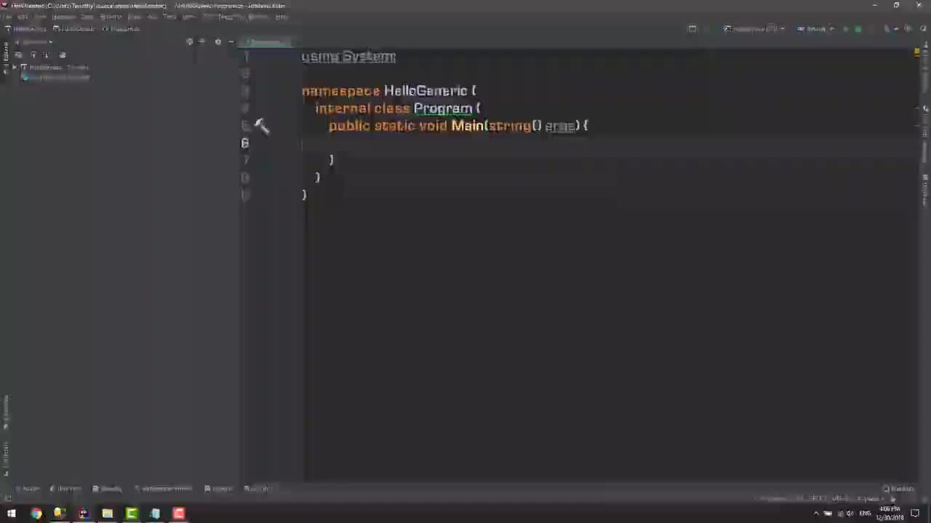Open the Default solution configuration dropdown
Image resolution: width=931 pixels, height=523 pixels.
[815, 29]
